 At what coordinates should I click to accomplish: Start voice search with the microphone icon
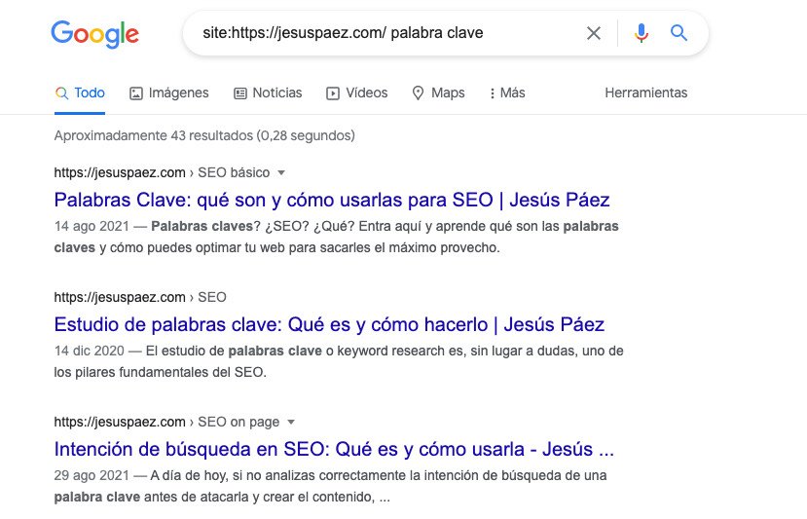pos(642,33)
